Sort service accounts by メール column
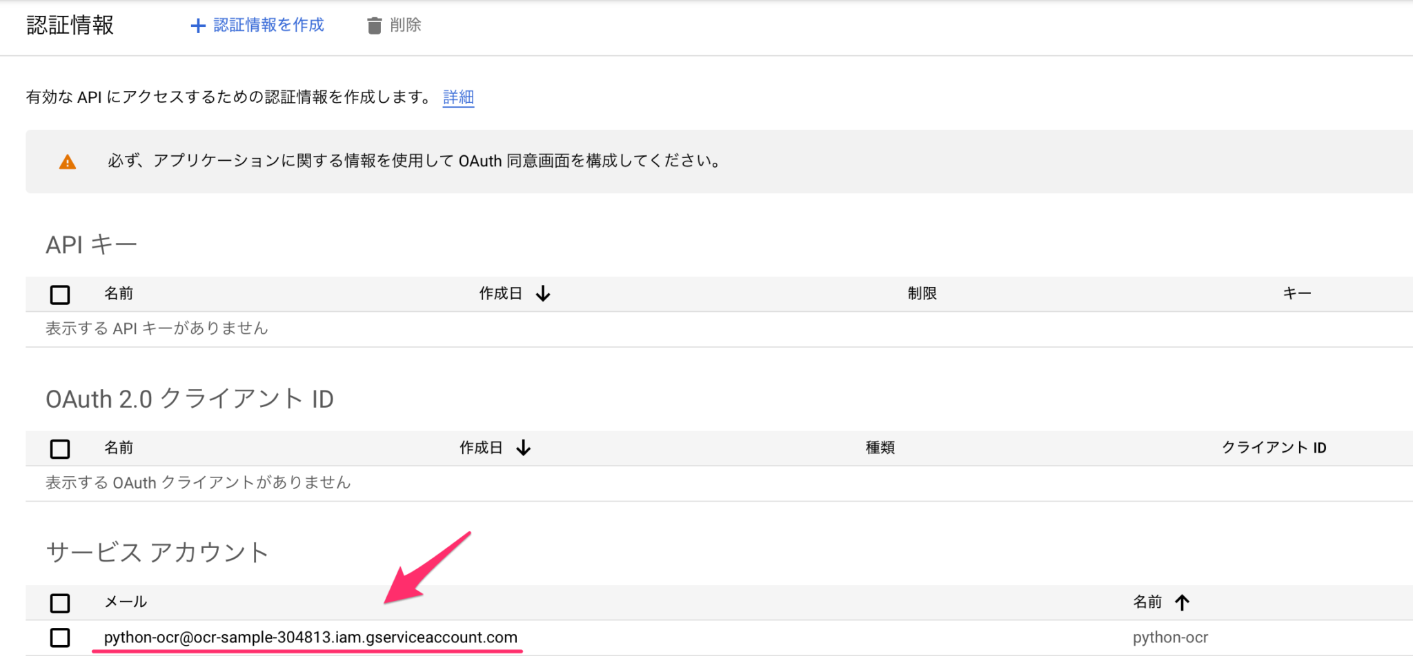 point(127,602)
